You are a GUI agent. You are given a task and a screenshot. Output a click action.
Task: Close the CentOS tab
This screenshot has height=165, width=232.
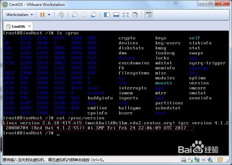[29, 26]
